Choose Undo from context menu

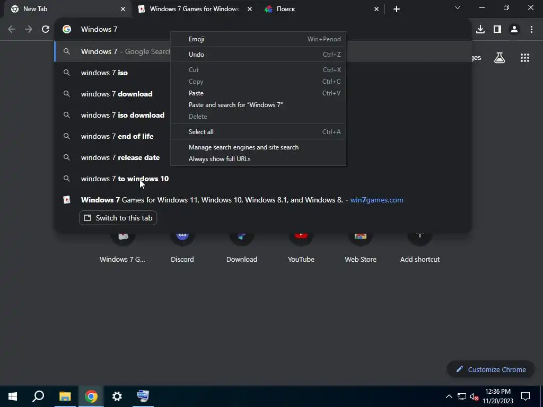coord(258,55)
